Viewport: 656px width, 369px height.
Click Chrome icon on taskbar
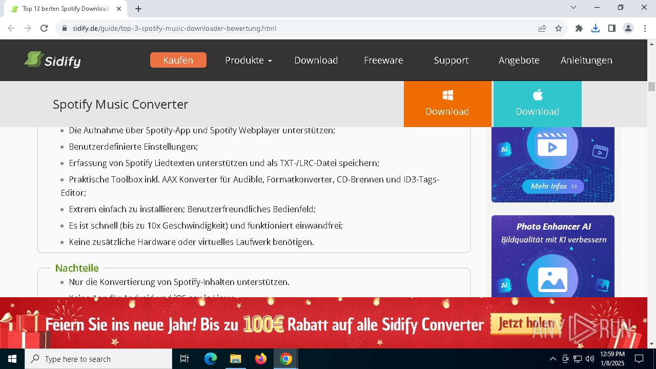pyautogui.click(x=286, y=359)
